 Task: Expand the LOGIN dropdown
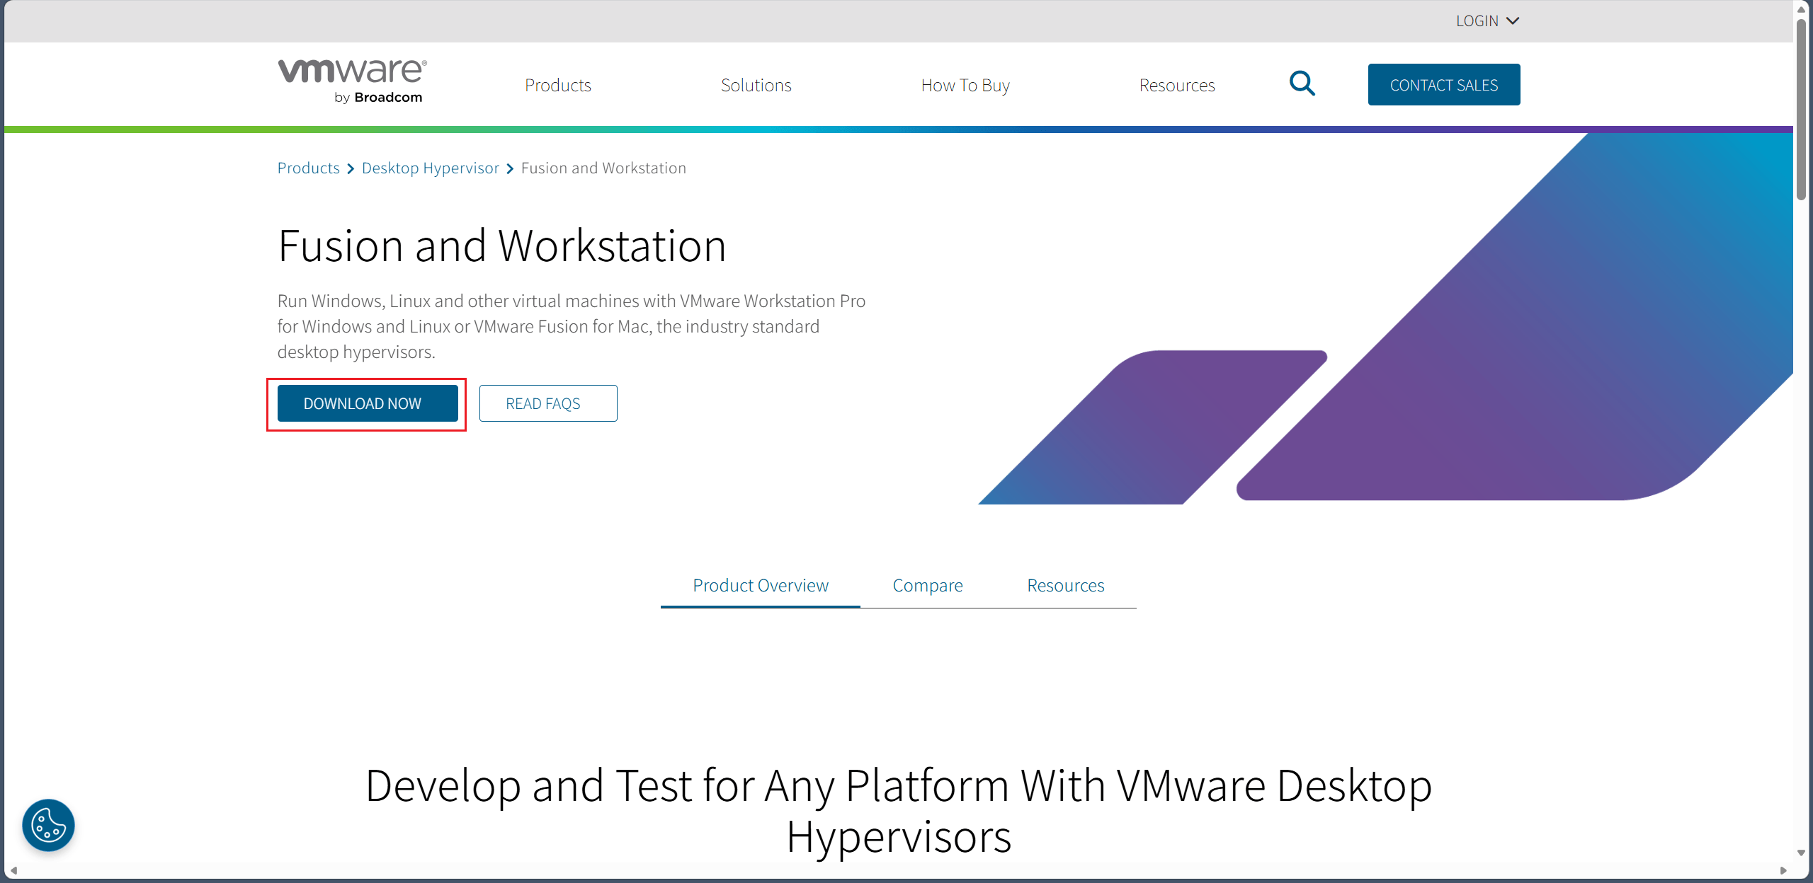(x=1487, y=21)
